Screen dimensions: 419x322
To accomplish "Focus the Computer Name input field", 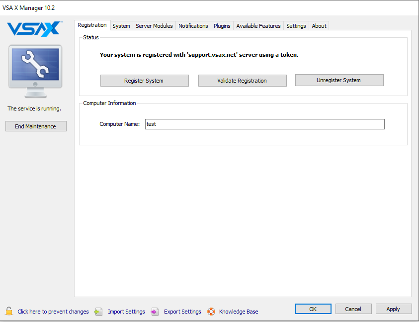I will tap(265, 124).
